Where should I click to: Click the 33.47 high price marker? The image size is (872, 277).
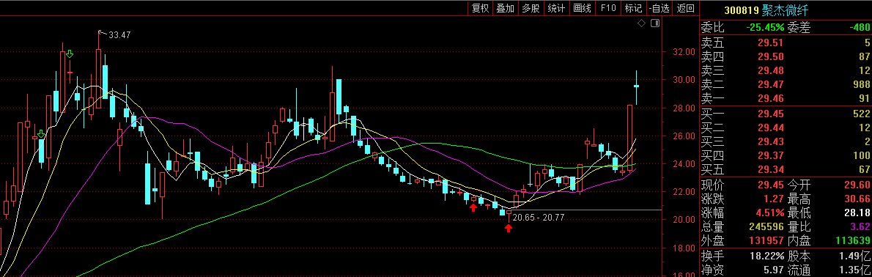[119, 35]
